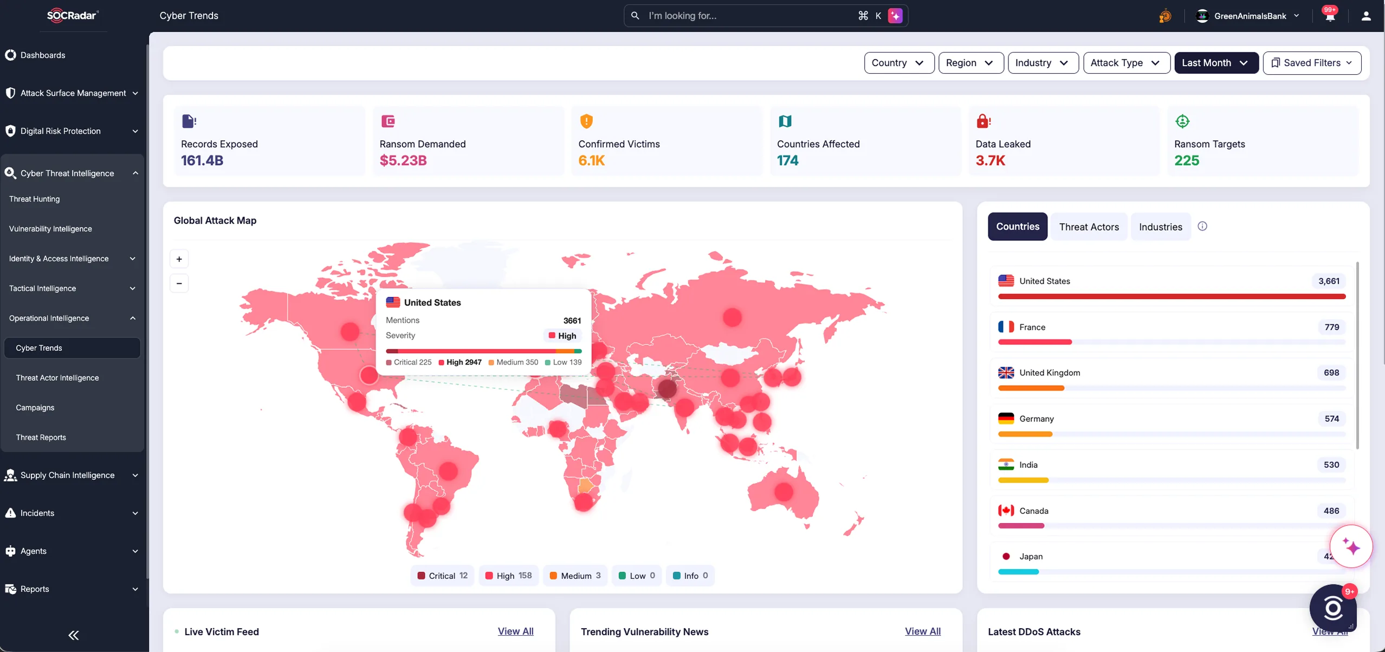This screenshot has width=1385, height=652.
Task: Click the Countries list vertical scrollbar
Action: (x=1357, y=355)
